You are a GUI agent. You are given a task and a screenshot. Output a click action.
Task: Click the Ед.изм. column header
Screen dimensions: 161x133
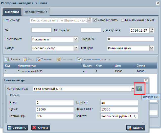88,65
